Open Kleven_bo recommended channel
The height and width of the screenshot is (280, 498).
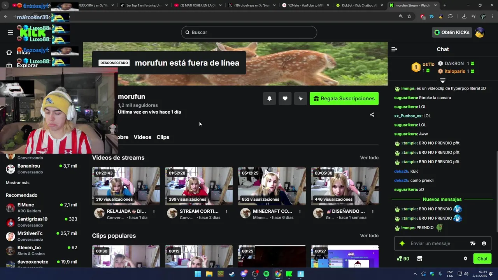pyautogui.click(x=41, y=250)
